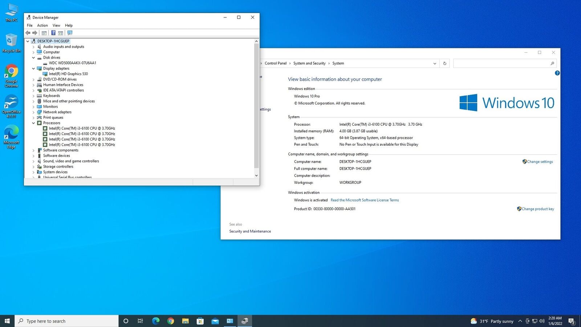This screenshot has height=327, width=581.
Task: Open the address bar history dropdown
Action: pyautogui.click(x=435, y=64)
